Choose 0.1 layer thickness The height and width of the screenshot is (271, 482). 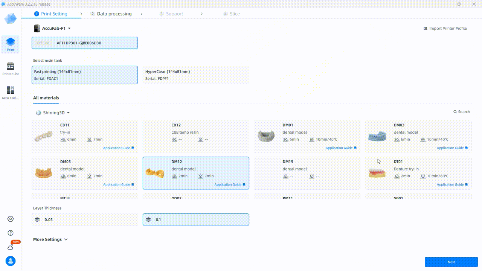196,219
